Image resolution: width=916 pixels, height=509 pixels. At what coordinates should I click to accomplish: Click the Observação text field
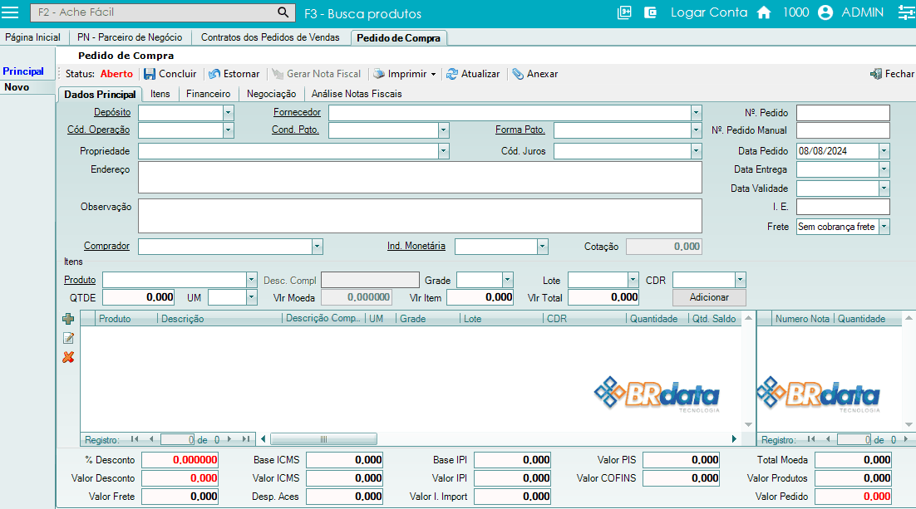click(x=420, y=216)
